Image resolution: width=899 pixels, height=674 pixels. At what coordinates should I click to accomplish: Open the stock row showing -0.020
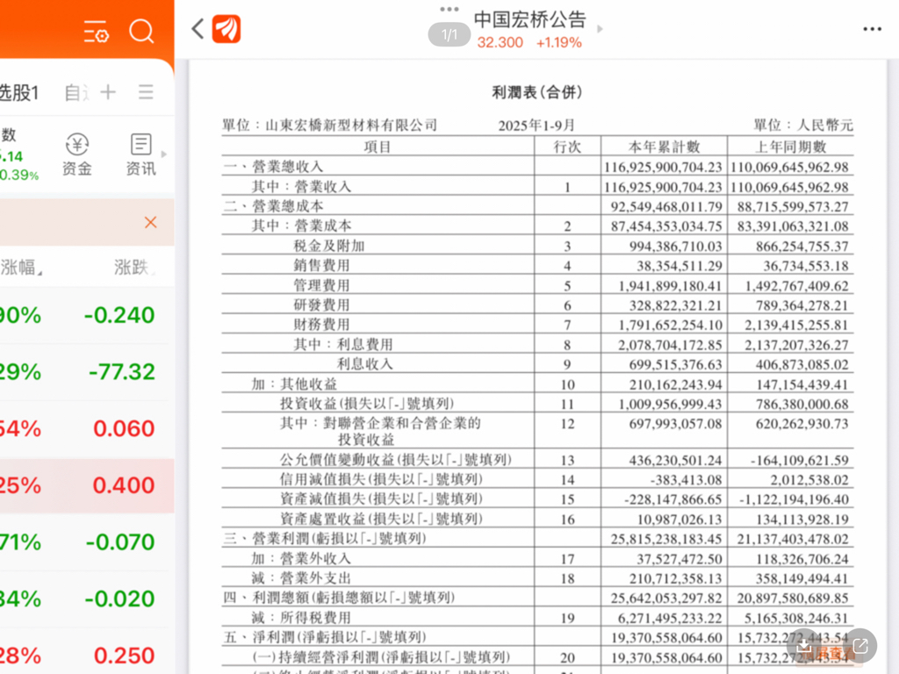pyautogui.click(x=87, y=599)
